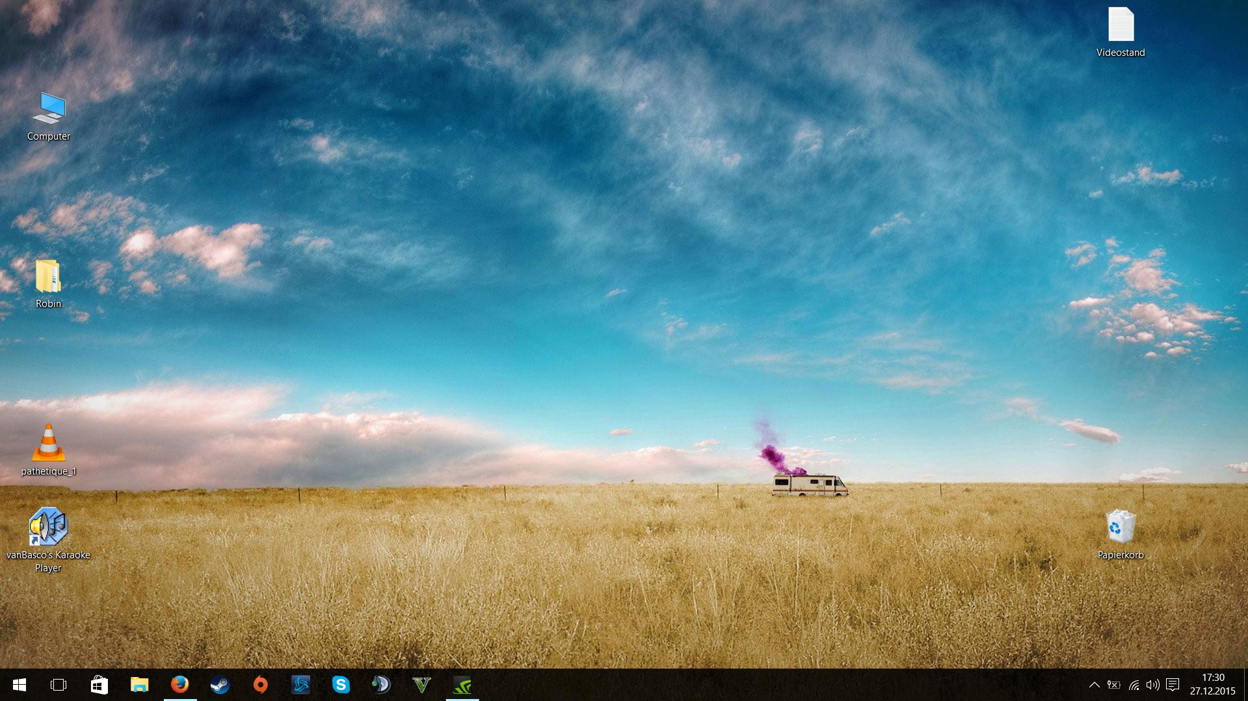Open the volume control in tray
1248x701 pixels.
(x=1153, y=685)
